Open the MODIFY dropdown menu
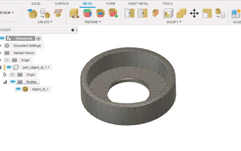 [x=174, y=22]
